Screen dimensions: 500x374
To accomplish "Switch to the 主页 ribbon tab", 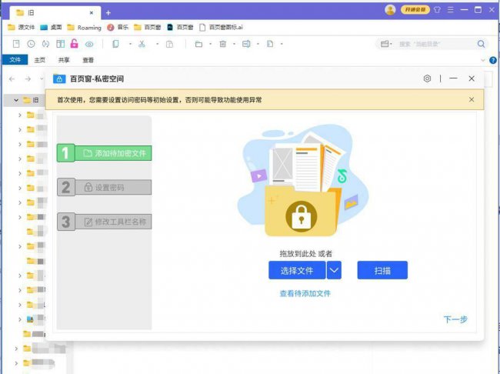I will point(40,60).
